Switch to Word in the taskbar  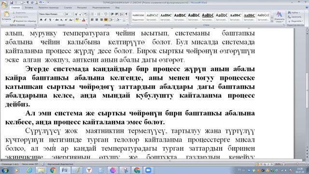coord(65,170)
